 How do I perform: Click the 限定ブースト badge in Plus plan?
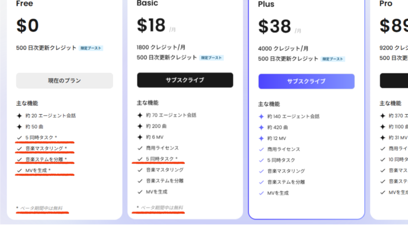coord(333,59)
